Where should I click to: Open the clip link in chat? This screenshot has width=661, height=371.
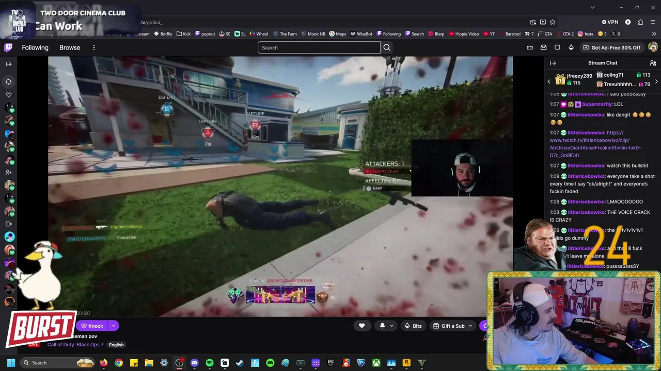pos(595,144)
